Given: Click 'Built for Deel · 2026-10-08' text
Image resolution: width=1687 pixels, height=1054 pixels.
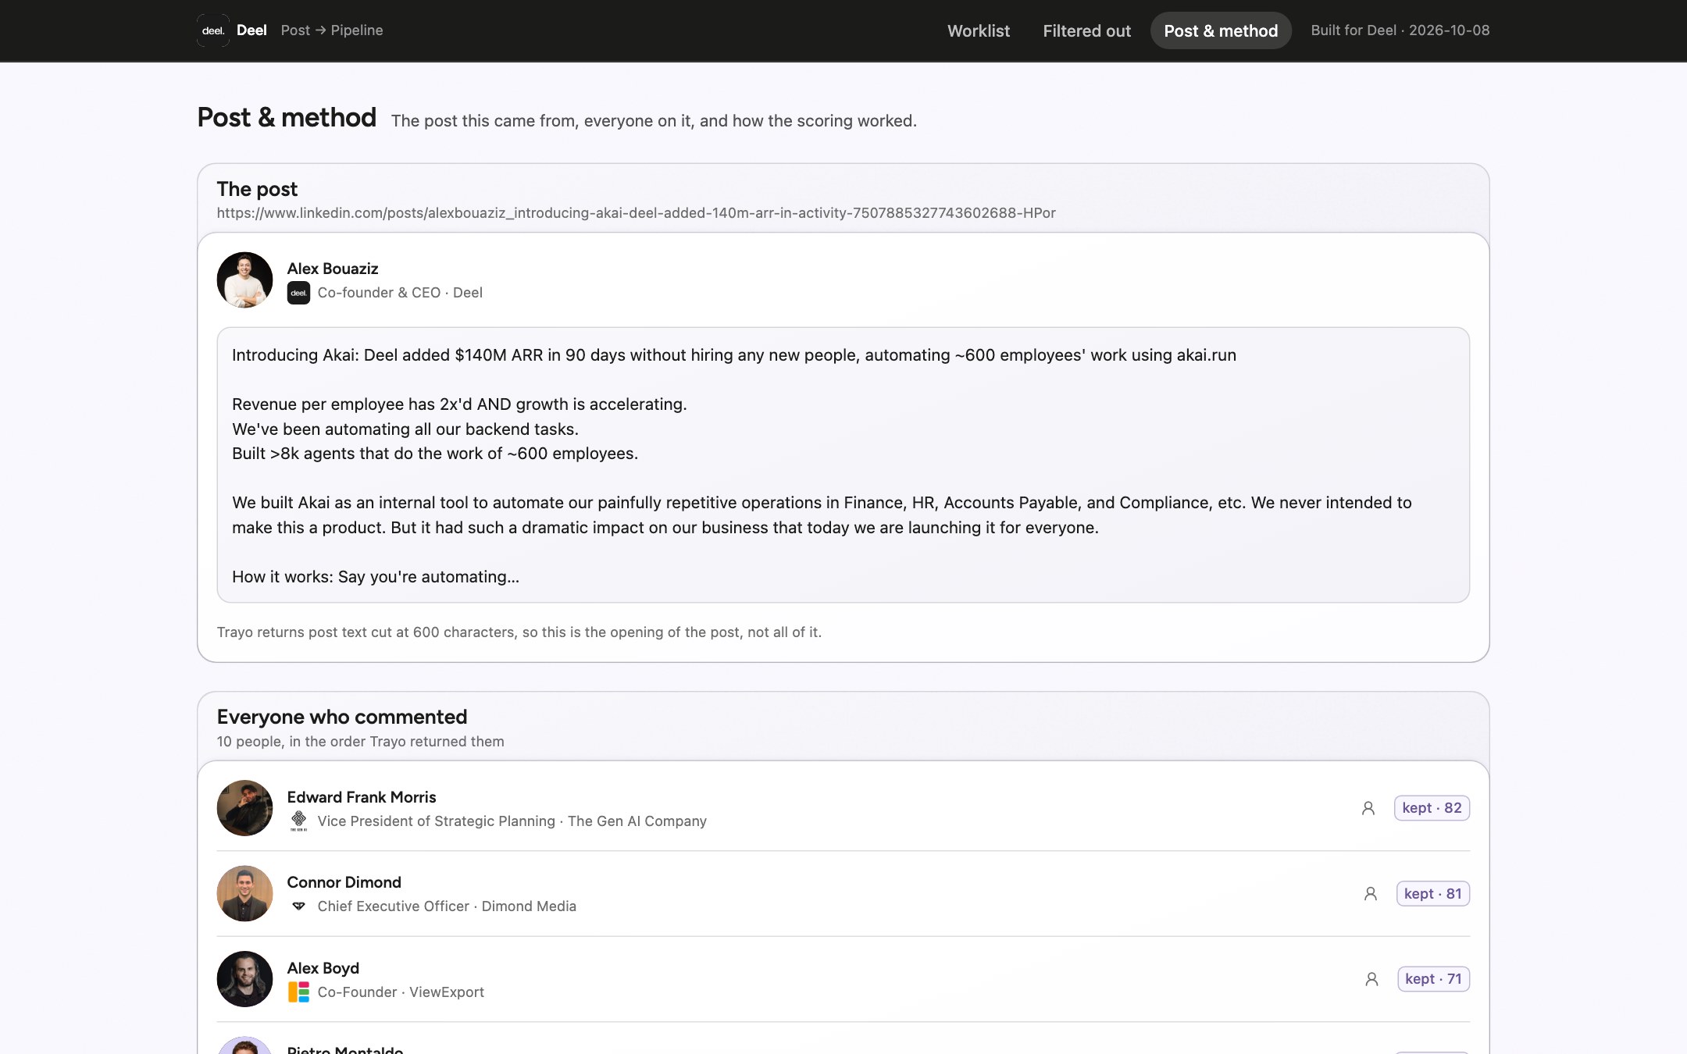Looking at the screenshot, I should coord(1400,30).
